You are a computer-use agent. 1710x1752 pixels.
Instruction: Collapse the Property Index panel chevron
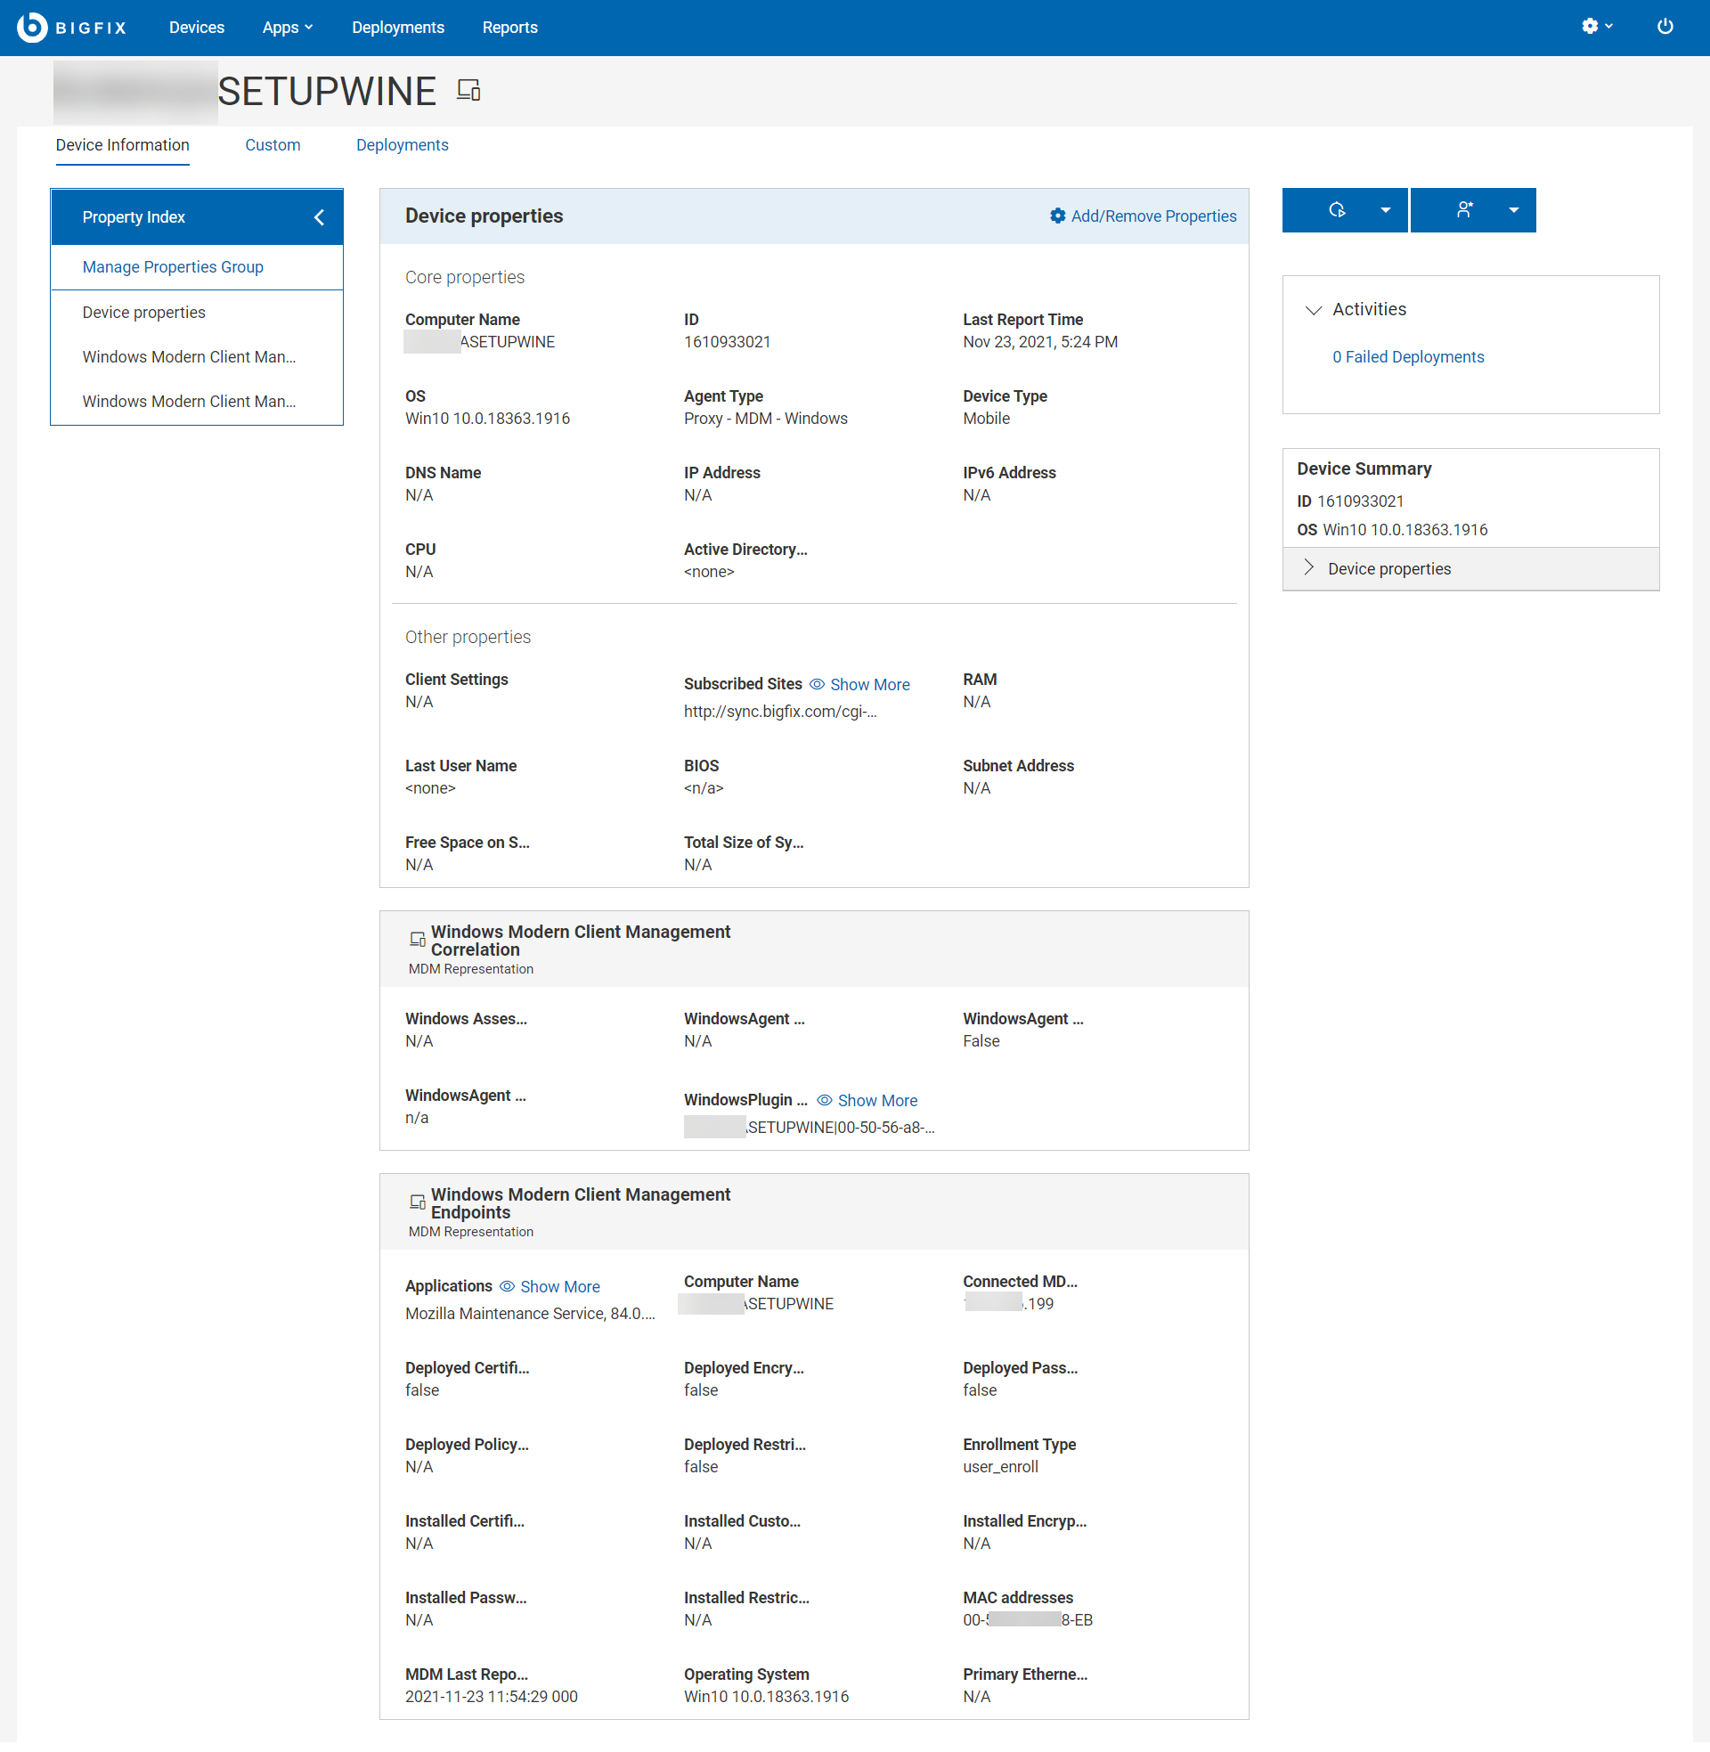click(x=319, y=217)
